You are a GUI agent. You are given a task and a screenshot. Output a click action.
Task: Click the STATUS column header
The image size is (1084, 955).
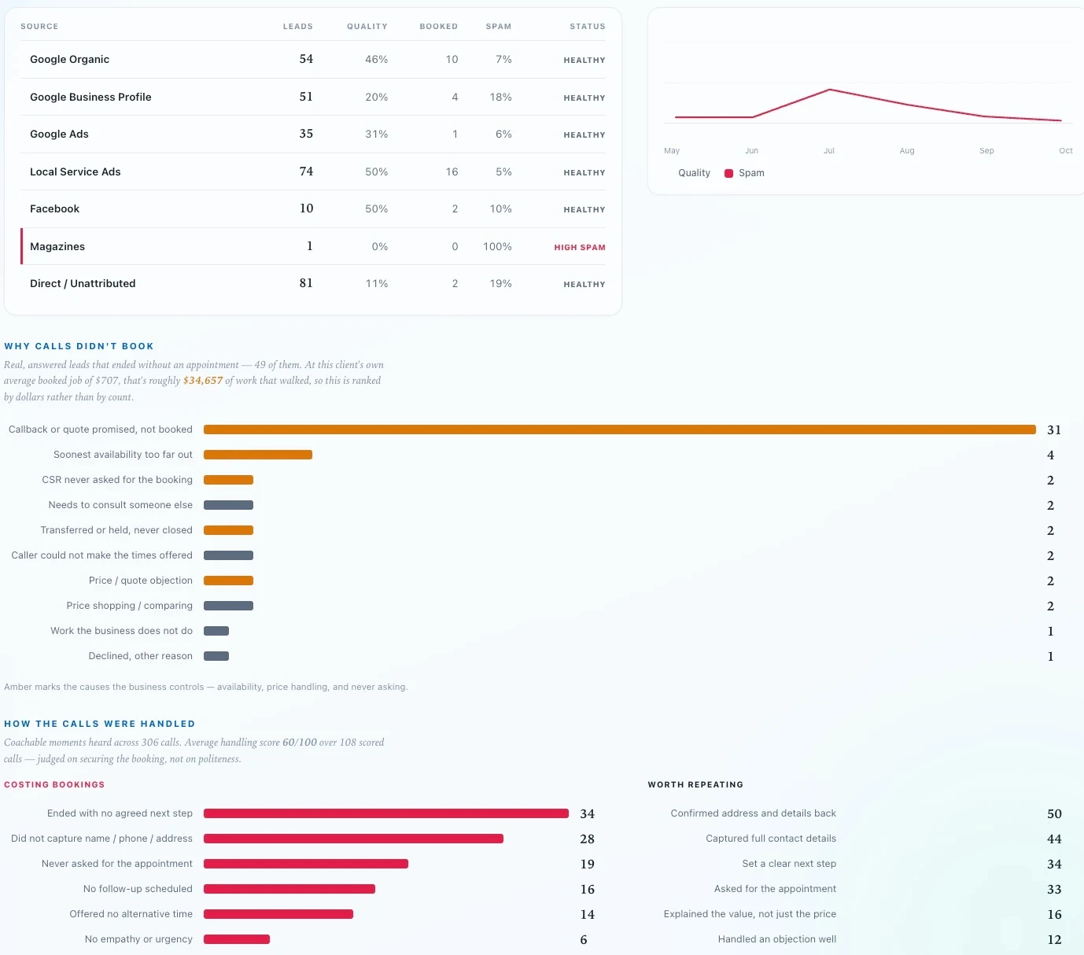[588, 27]
